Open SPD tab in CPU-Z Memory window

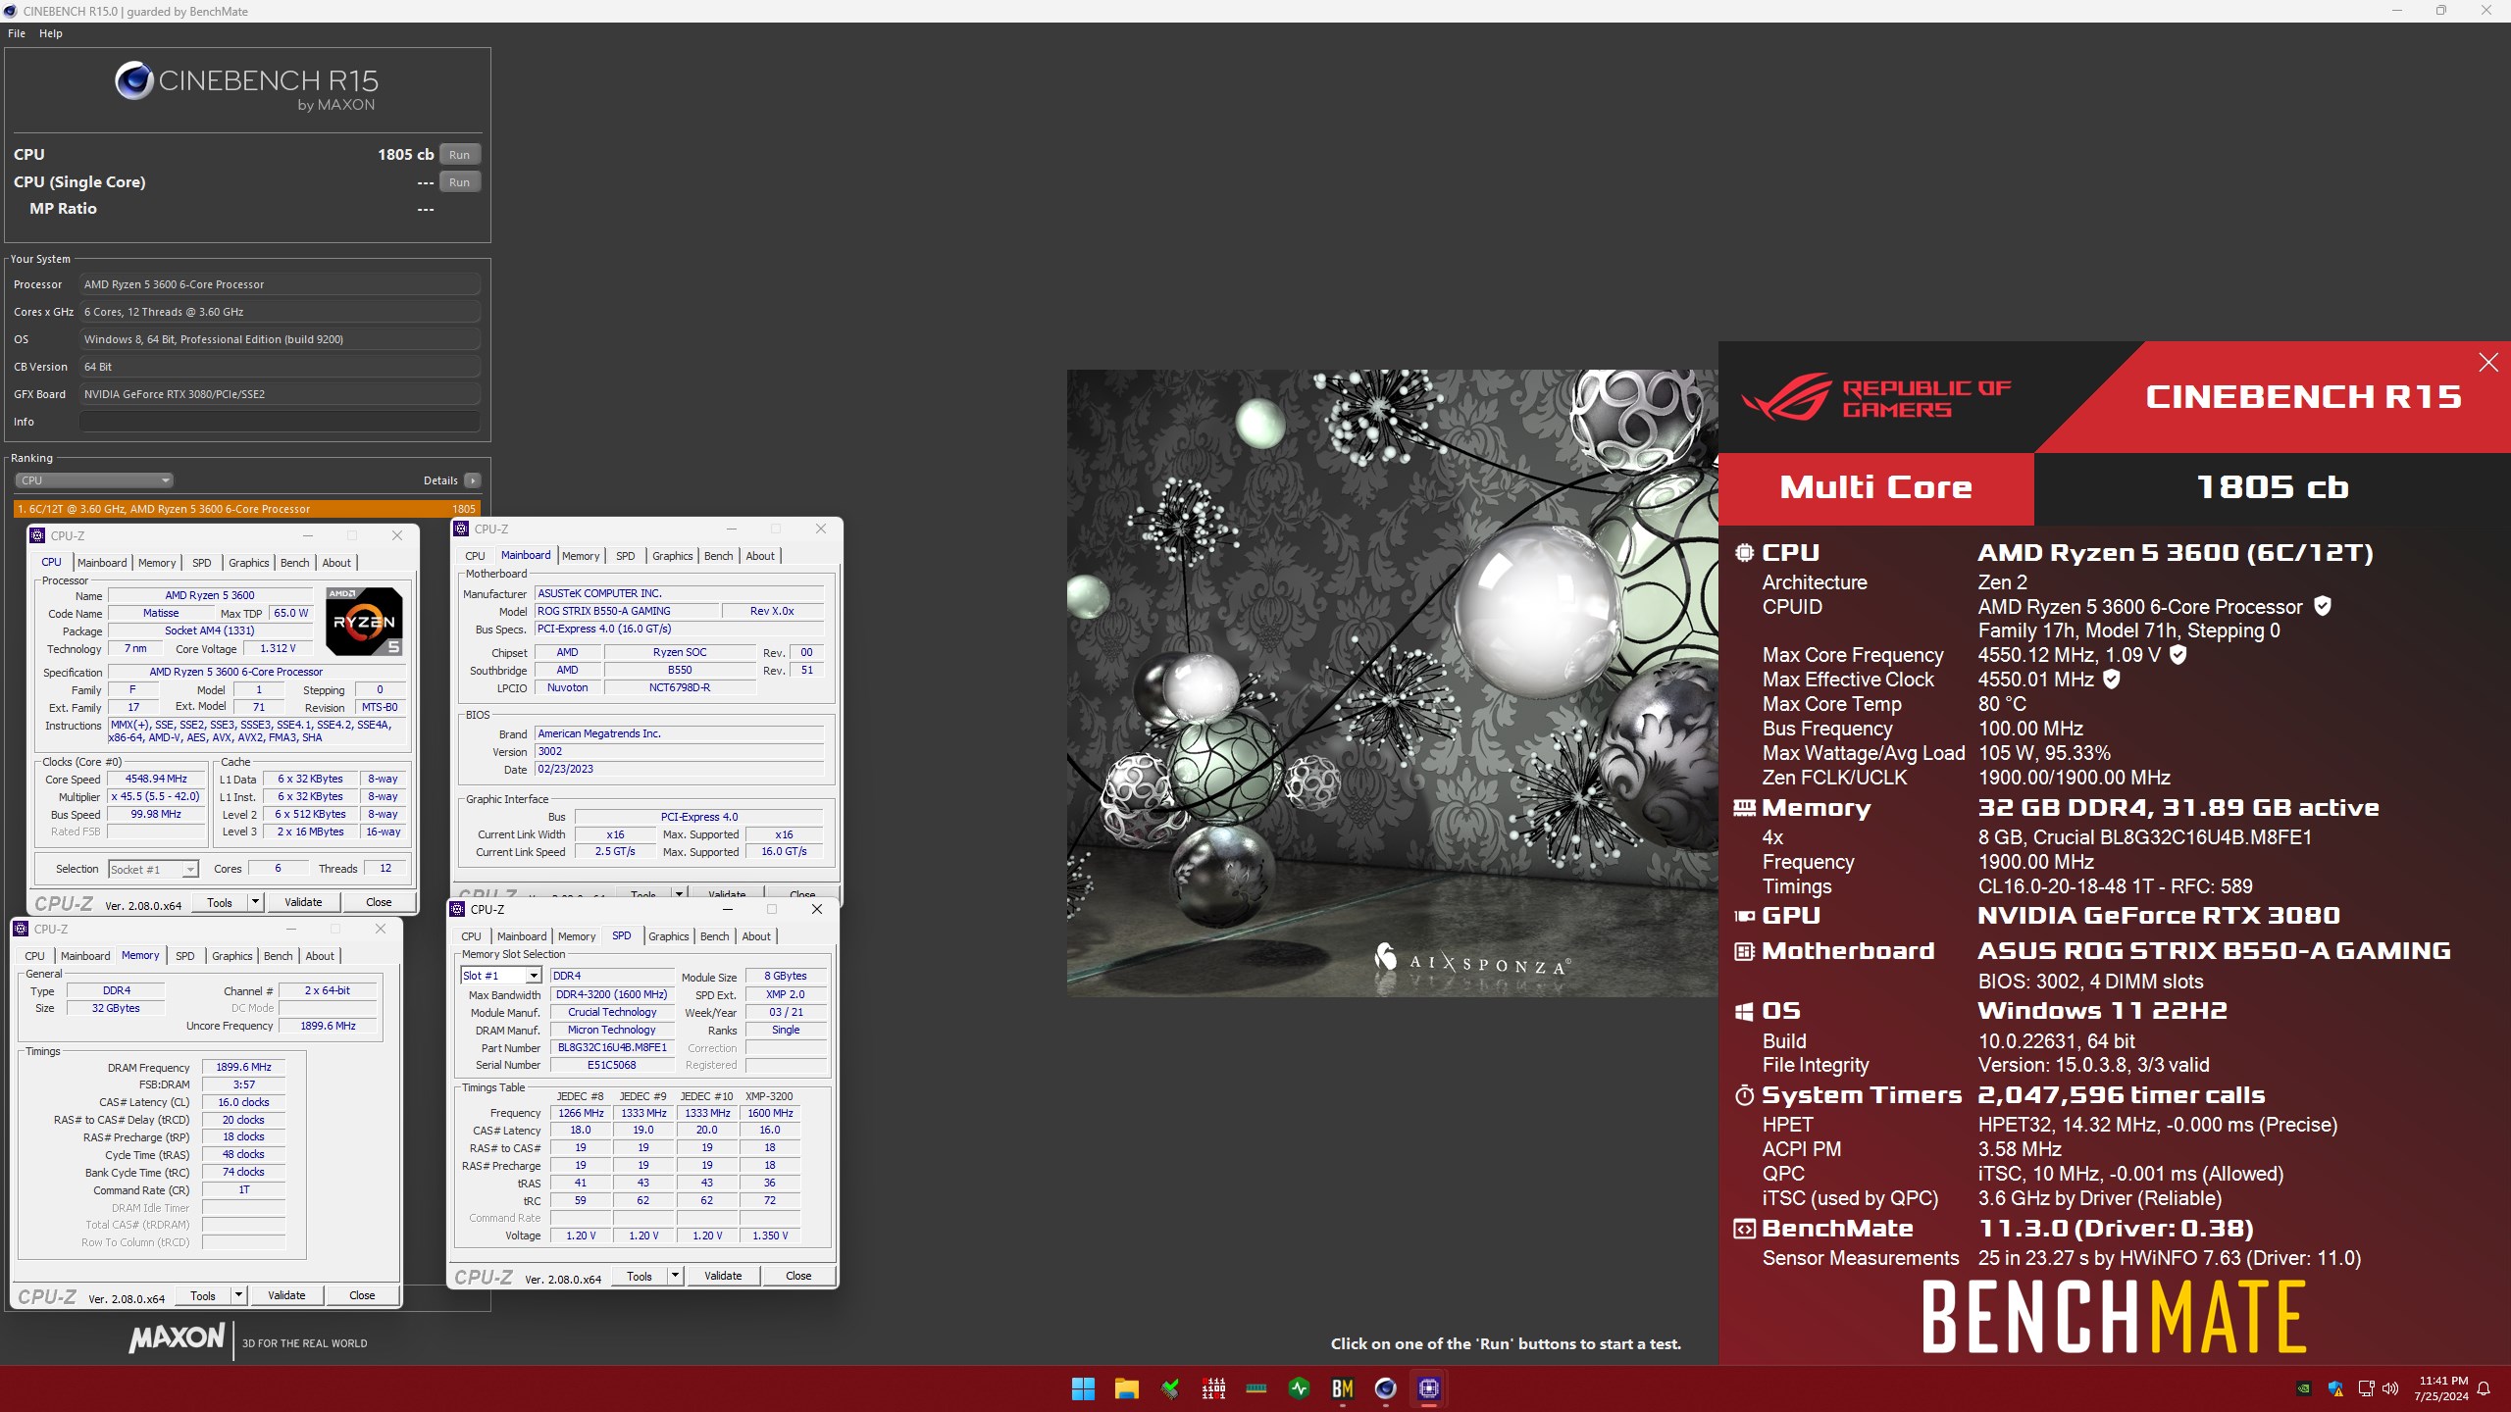(x=185, y=956)
